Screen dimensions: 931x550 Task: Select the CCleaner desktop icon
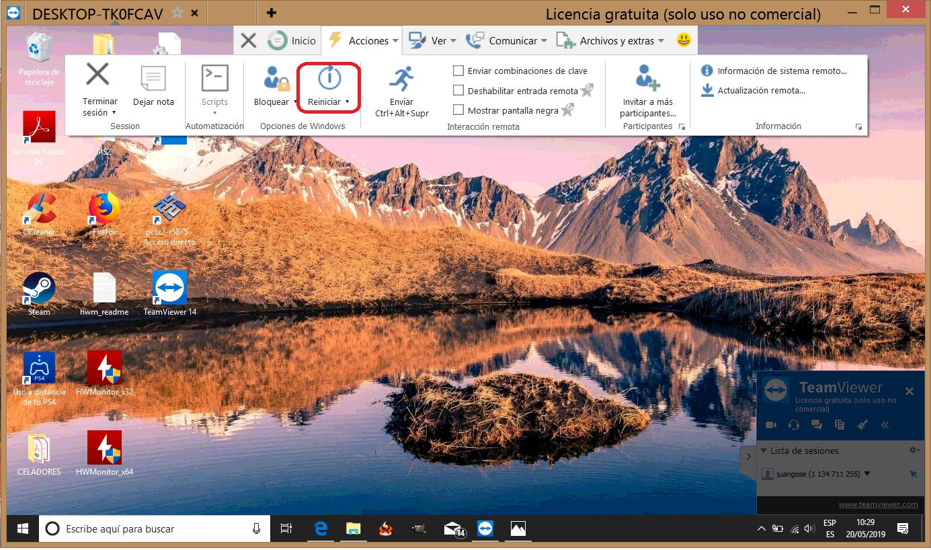coord(39,214)
